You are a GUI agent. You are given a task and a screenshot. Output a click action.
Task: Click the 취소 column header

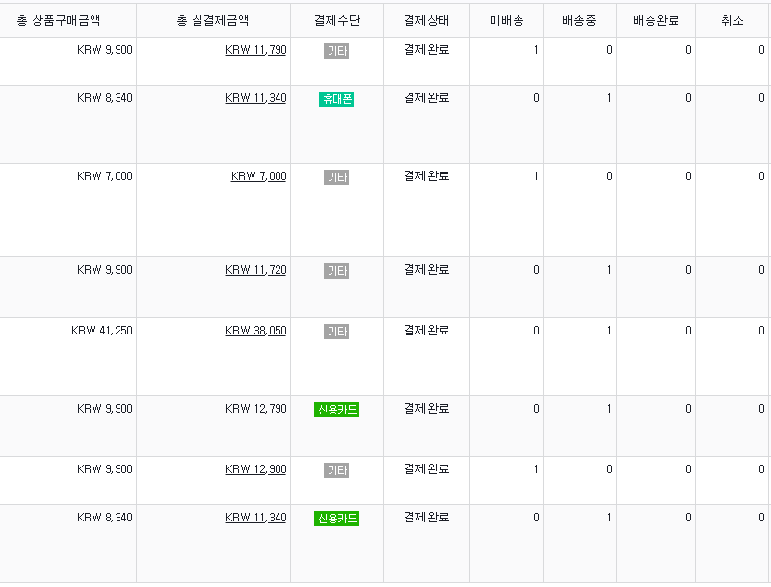point(732,20)
